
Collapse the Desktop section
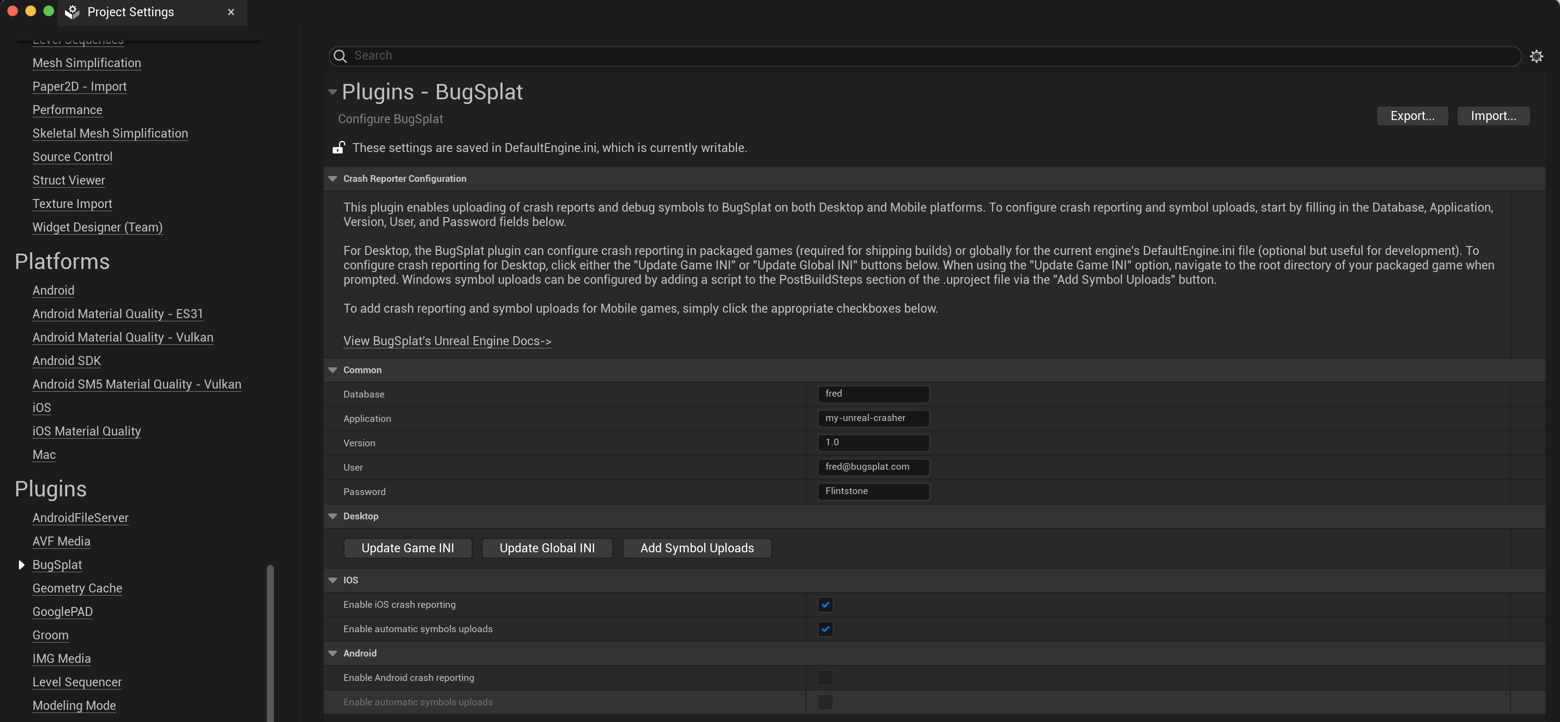point(333,516)
